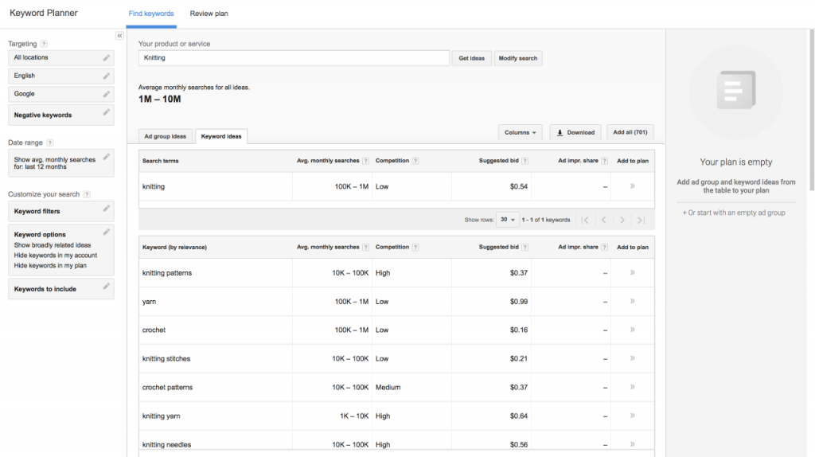Screen dimensions: 815x457
Task: Open Keyword filters setting
Action: coord(61,211)
